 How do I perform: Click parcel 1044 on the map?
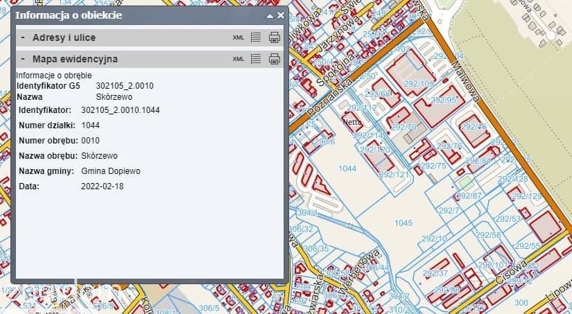tap(347, 168)
